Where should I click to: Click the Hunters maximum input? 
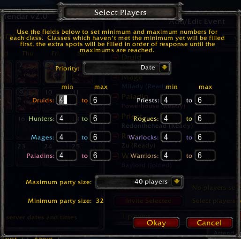point(100,118)
